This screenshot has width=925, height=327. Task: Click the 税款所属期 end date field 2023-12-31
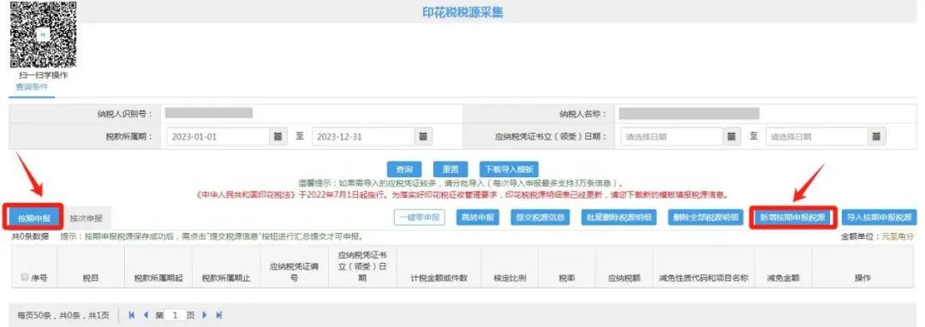(x=363, y=137)
